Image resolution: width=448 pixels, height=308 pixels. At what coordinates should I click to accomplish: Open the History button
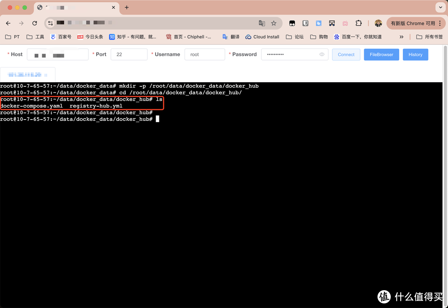pyautogui.click(x=415, y=54)
